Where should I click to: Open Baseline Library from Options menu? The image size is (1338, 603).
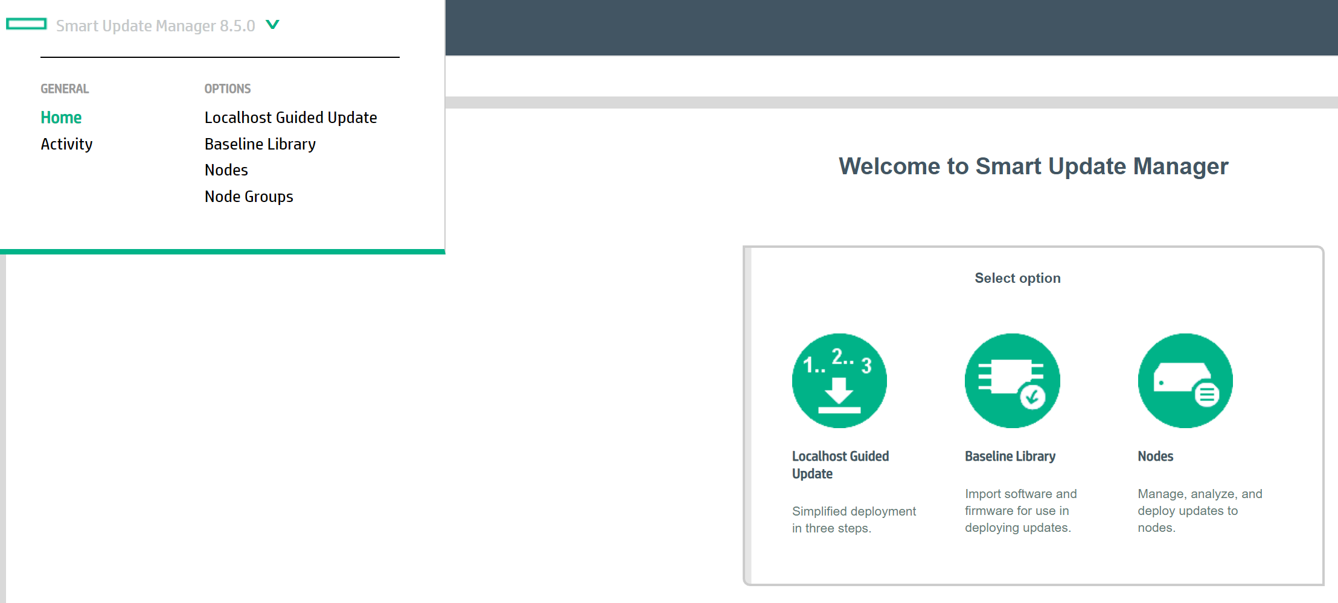click(x=260, y=144)
